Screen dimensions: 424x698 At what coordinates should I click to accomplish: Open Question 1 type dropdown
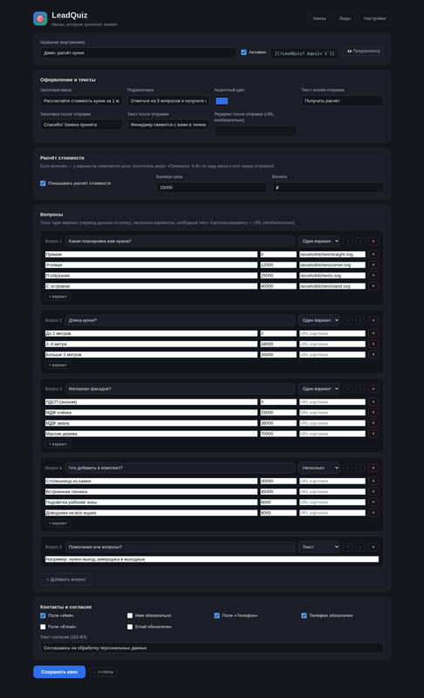tap(319, 242)
